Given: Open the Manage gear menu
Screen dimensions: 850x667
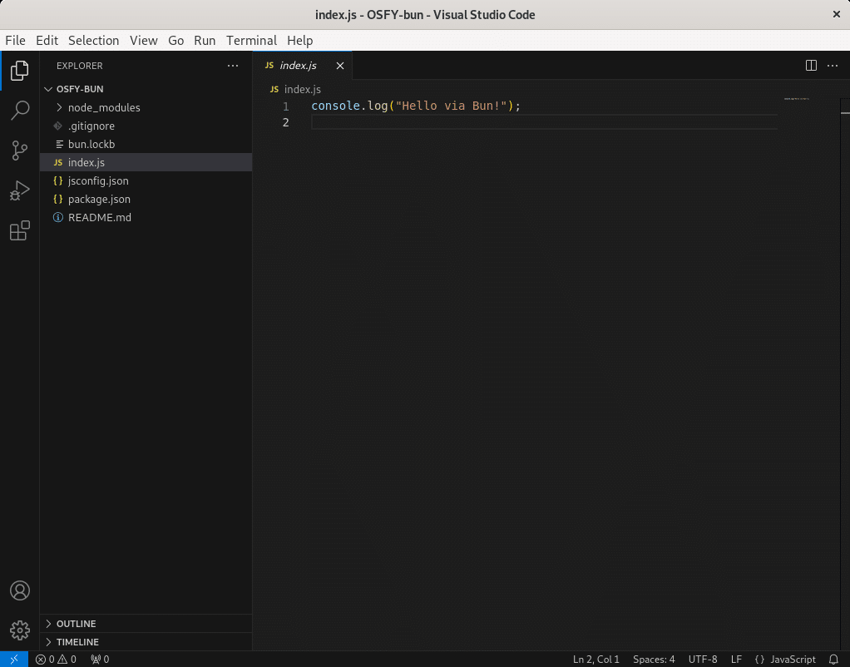Looking at the screenshot, I should point(20,630).
